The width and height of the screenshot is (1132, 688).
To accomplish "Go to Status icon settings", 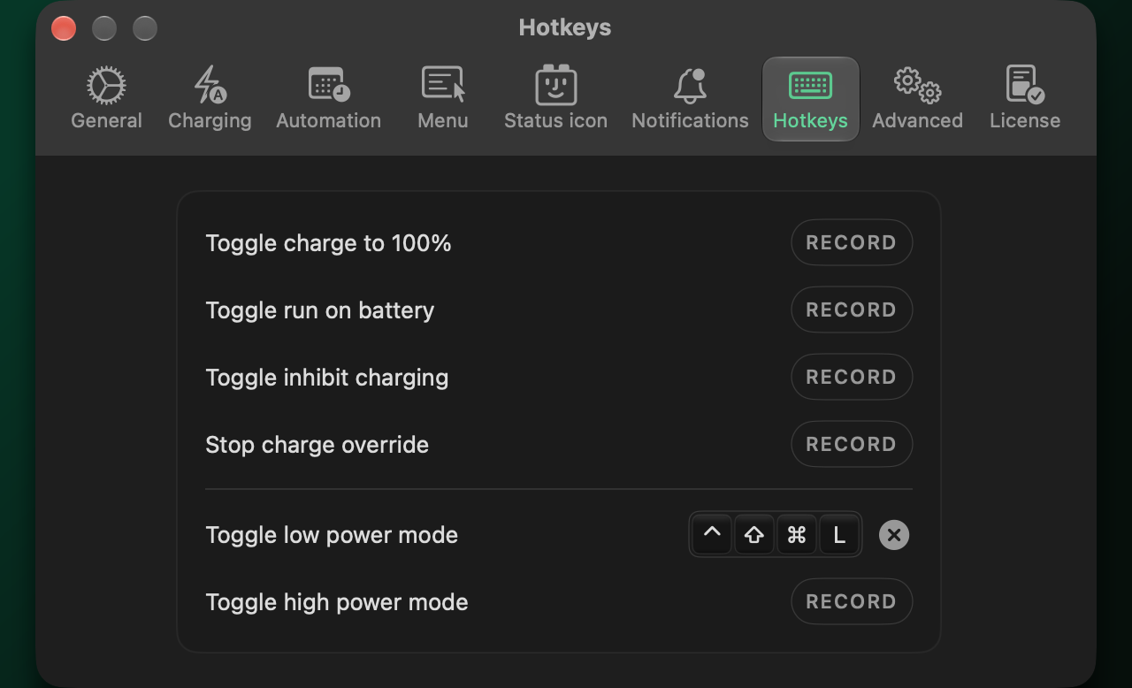I will tap(555, 99).
